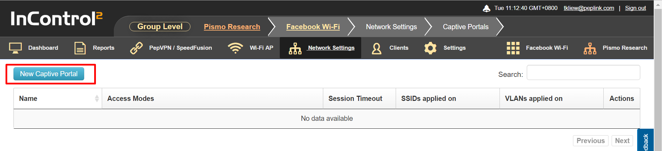Select Captive Portals in the breadcrumb
Screen dimensions: 662x151
[x=466, y=27]
